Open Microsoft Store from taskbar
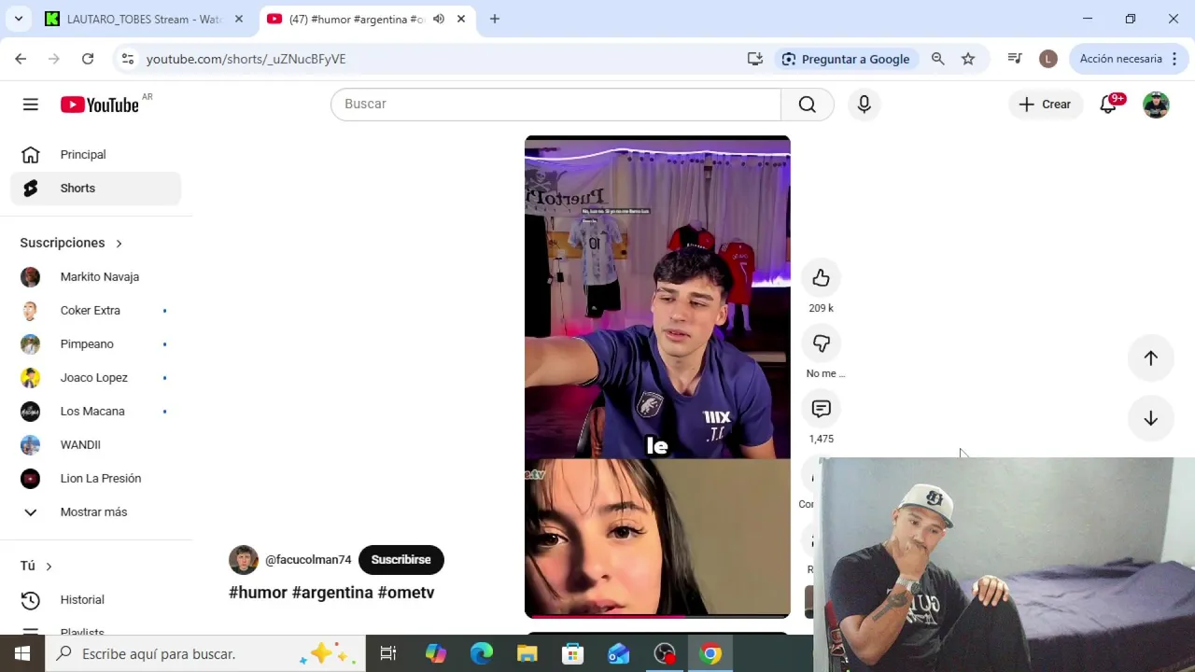Viewport: 1195px width, 672px height. [573, 653]
